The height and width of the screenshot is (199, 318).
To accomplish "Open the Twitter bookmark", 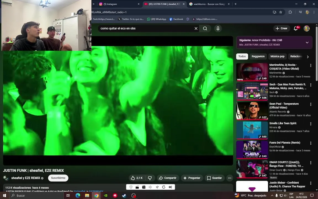I will [x=131, y=19].
